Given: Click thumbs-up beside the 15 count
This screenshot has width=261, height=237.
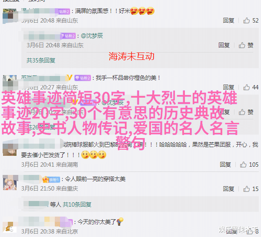Looking at the screenshot, I should (246, 189).
